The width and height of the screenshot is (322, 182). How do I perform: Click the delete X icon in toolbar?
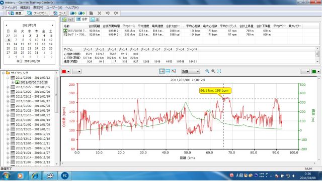tap(100, 13)
